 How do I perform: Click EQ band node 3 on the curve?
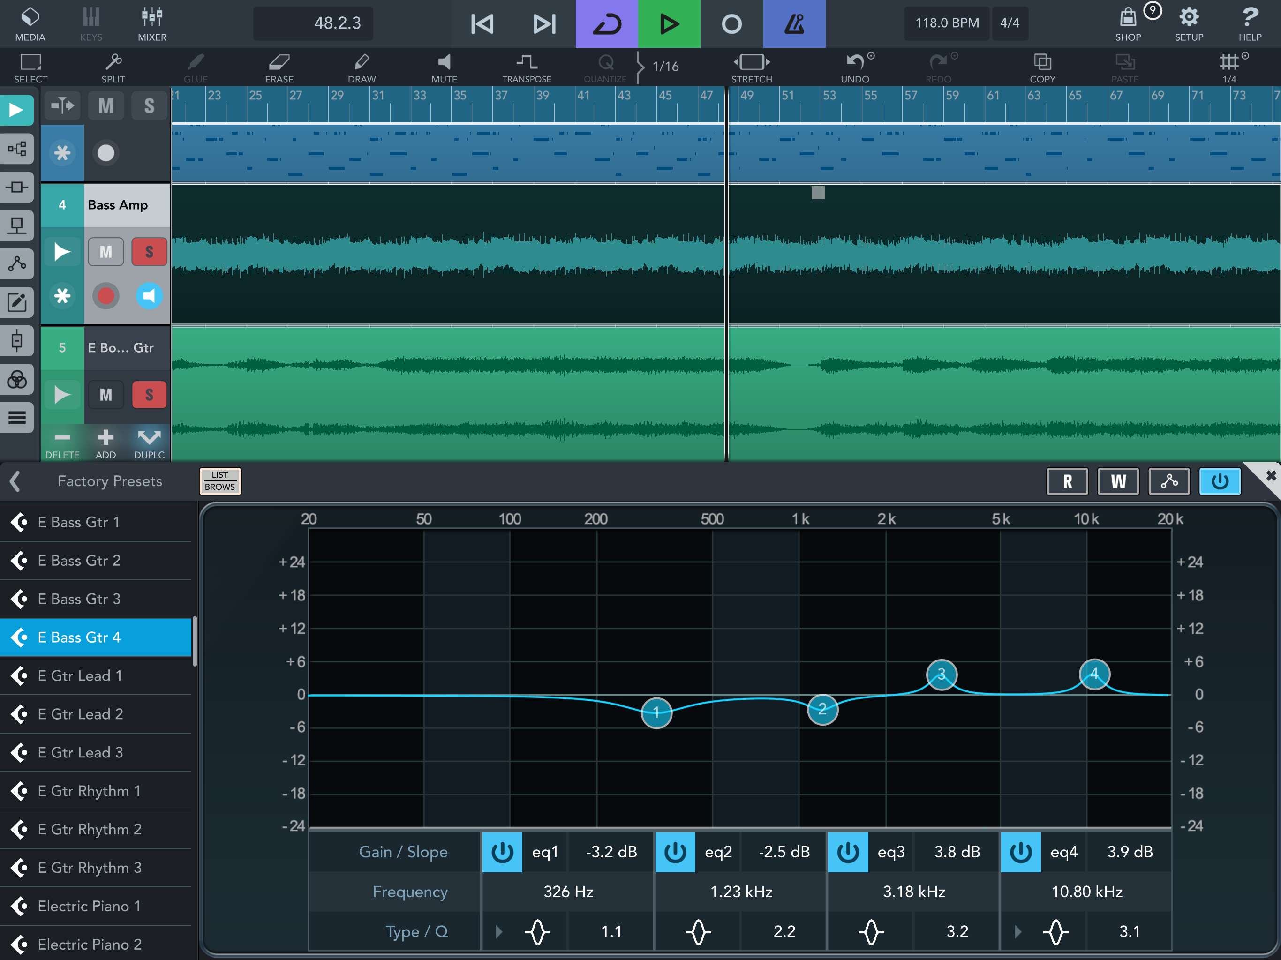pyautogui.click(x=941, y=675)
